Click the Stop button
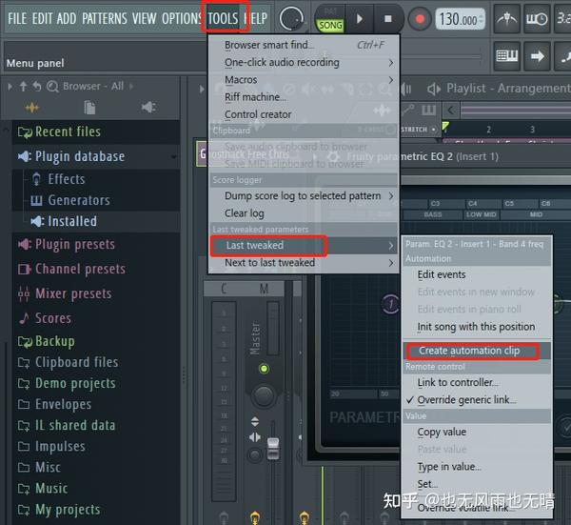The image size is (571, 525). coord(388,18)
